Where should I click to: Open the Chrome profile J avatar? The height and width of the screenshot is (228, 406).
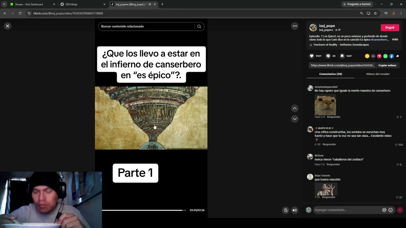pyautogui.click(x=393, y=13)
